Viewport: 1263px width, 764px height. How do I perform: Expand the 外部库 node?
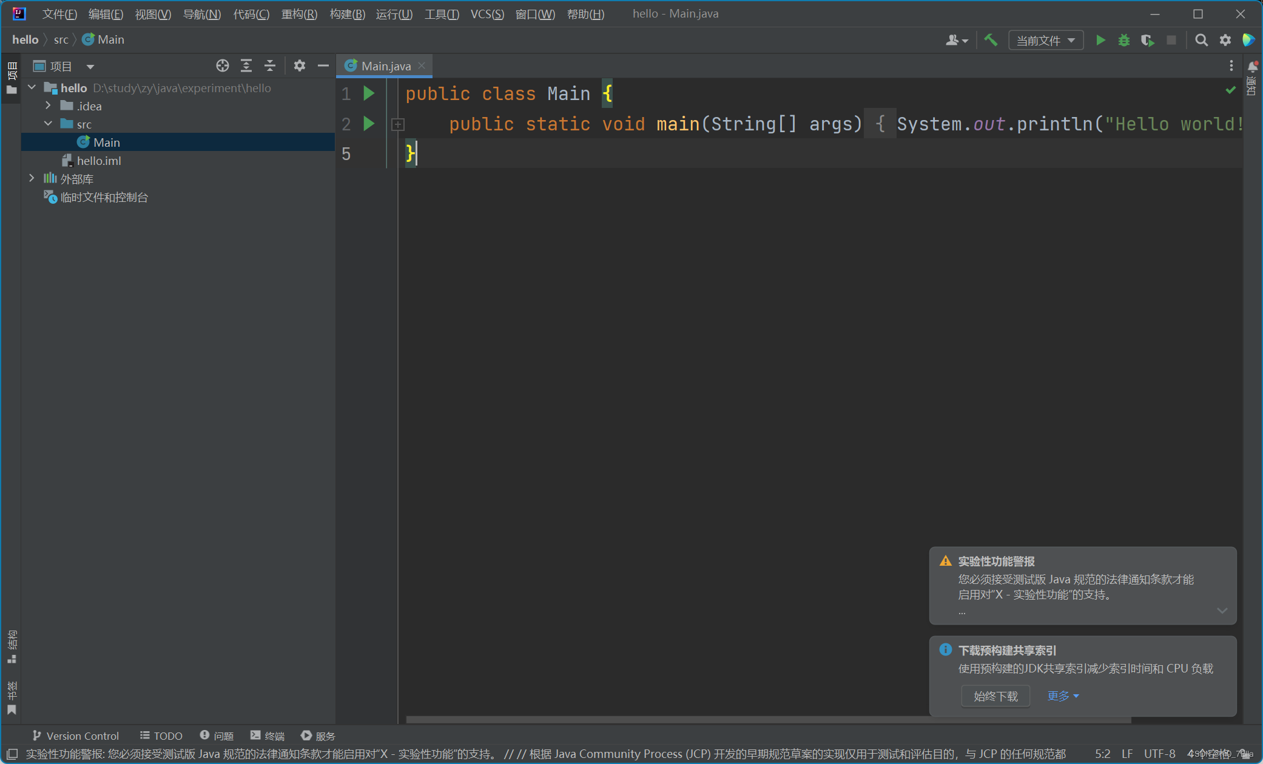click(32, 178)
